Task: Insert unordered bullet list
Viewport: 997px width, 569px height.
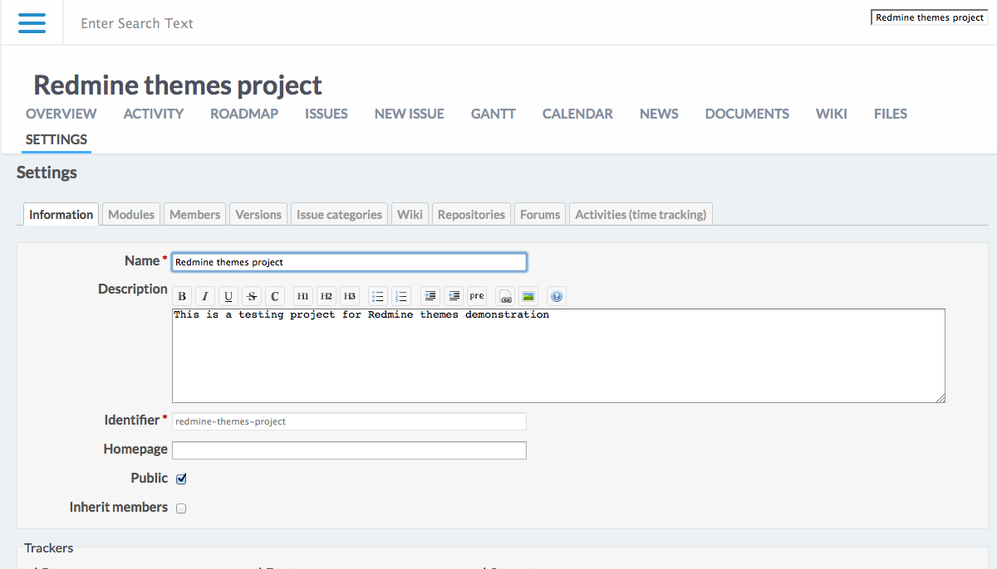Action: [378, 296]
